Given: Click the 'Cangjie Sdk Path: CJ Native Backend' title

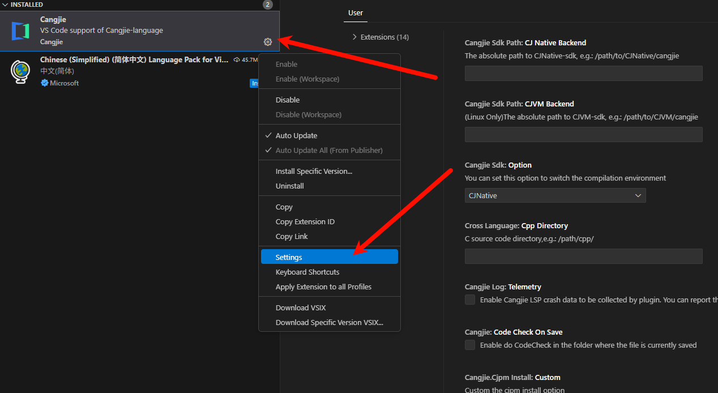Looking at the screenshot, I should click(x=525, y=42).
